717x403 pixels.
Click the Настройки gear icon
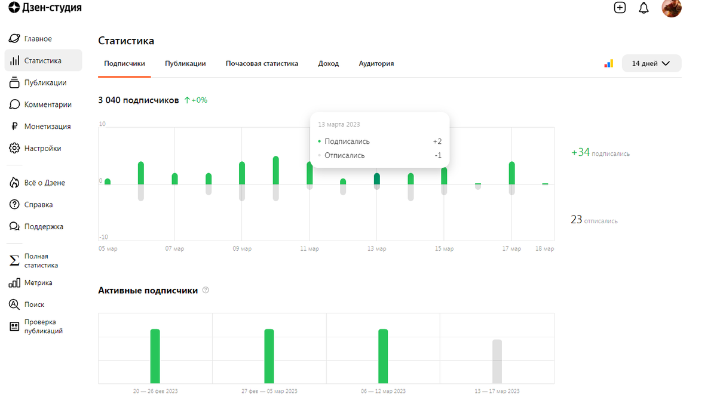(14, 148)
